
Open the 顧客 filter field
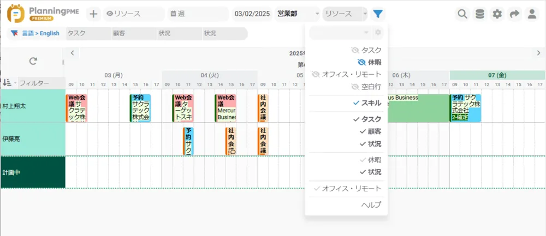tap(134, 33)
